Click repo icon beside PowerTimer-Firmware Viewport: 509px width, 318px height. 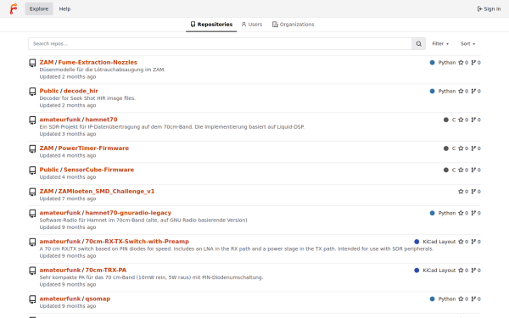[32, 148]
